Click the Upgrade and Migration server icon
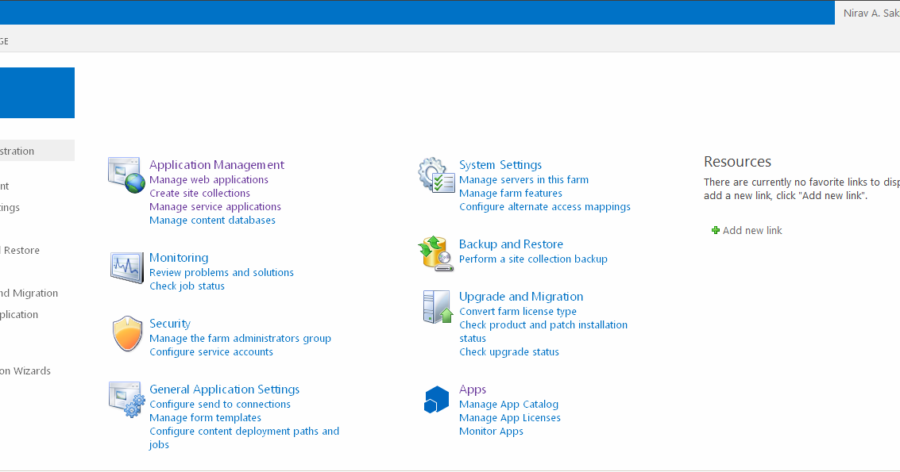This screenshot has height=472, width=900. [435, 305]
